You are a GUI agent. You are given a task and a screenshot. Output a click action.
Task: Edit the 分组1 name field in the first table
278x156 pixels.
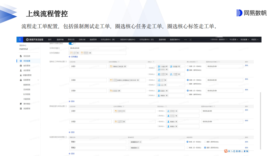click(x=88, y=66)
